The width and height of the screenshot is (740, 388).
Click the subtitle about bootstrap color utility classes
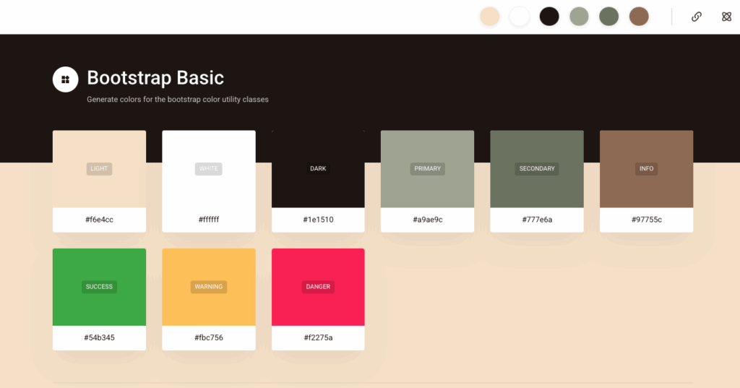click(178, 100)
